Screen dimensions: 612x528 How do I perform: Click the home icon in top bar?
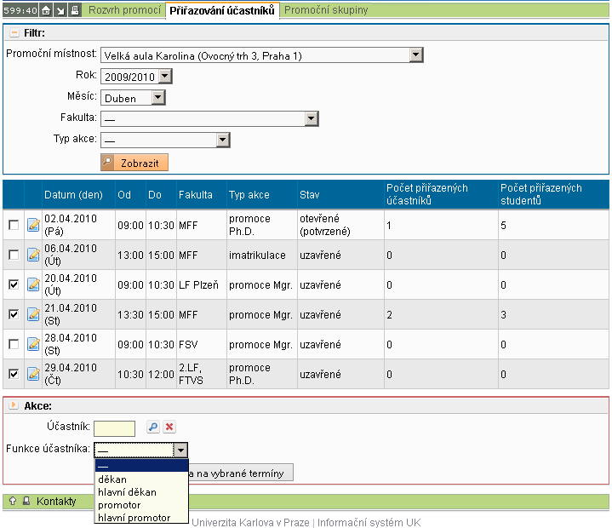(x=46, y=10)
